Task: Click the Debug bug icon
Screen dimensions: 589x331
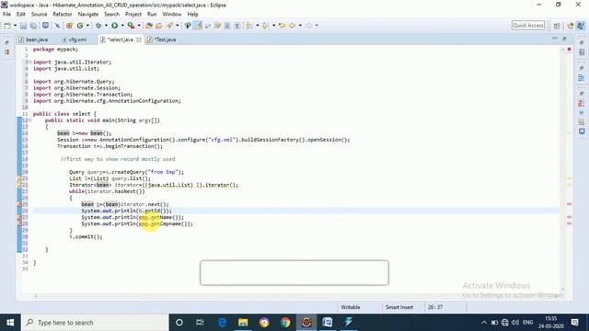Action: tap(98, 26)
